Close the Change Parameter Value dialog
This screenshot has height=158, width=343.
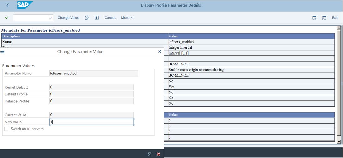(159, 51)
